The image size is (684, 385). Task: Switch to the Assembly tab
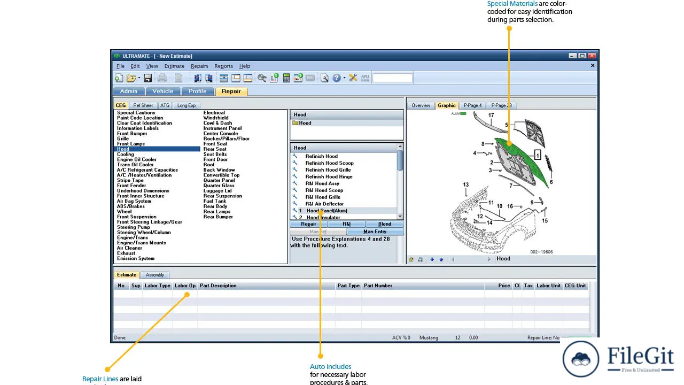(155, 275)
